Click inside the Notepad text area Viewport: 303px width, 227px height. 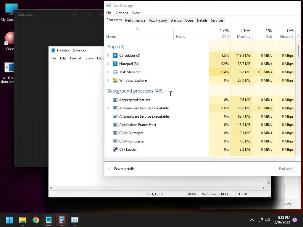click(x=76, y=124)
